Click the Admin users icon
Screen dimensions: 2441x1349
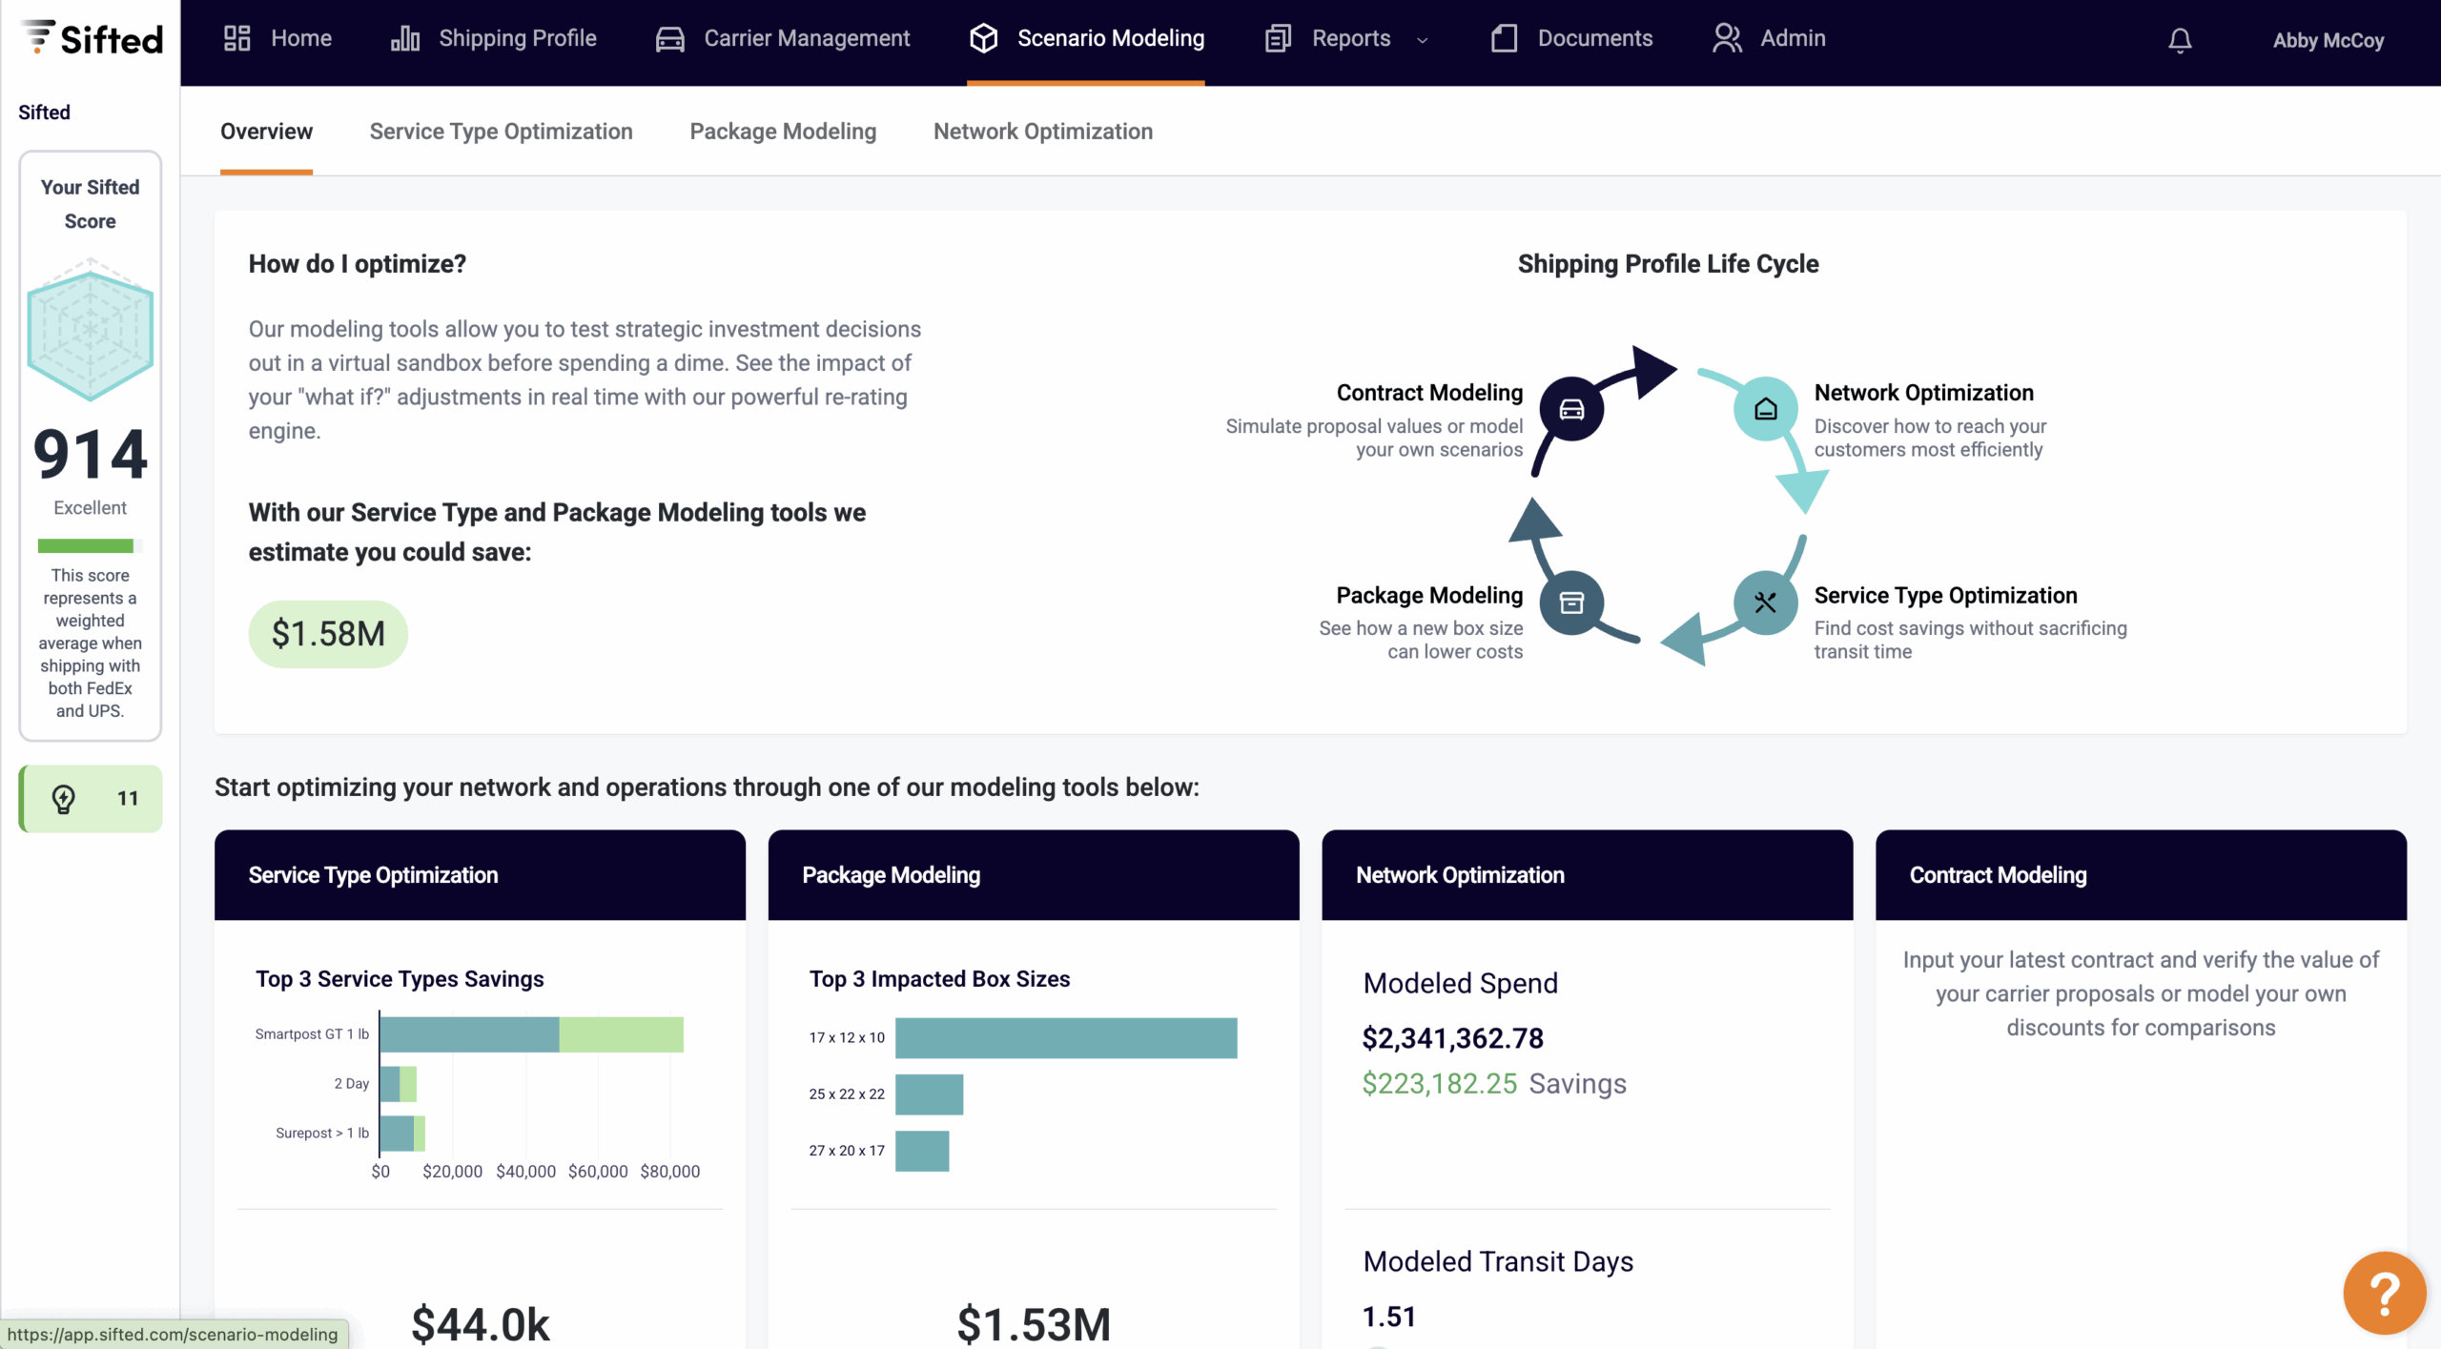pyautogui.click(x=1727, y=38)
